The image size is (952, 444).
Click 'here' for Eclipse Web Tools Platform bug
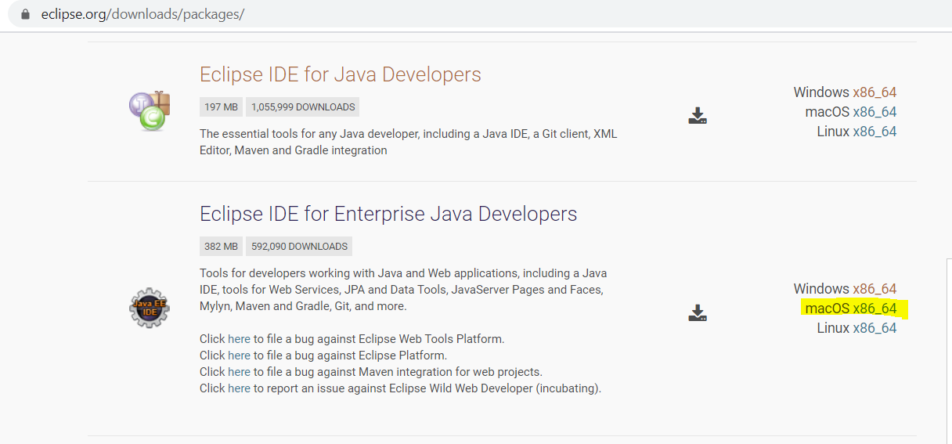[239, 339]
